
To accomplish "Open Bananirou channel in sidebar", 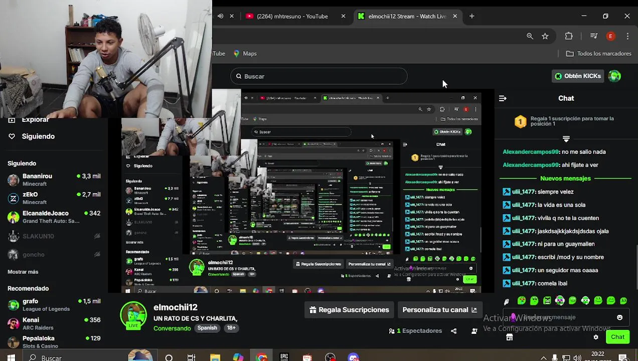I will [54, 180].
